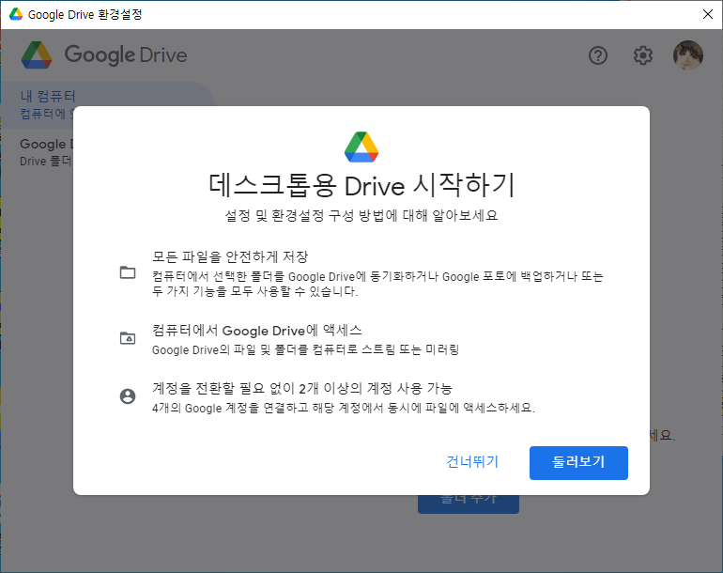723x573 pixels.
Task: Click the 둘러보기 button
Action: [578, 463]
